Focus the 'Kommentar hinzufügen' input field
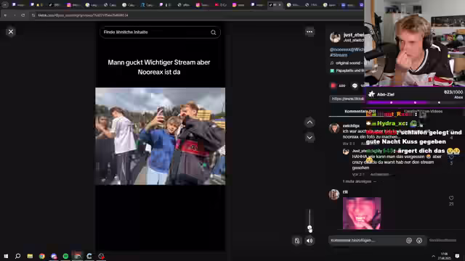 pyautogui.click(x=366, y=241)
